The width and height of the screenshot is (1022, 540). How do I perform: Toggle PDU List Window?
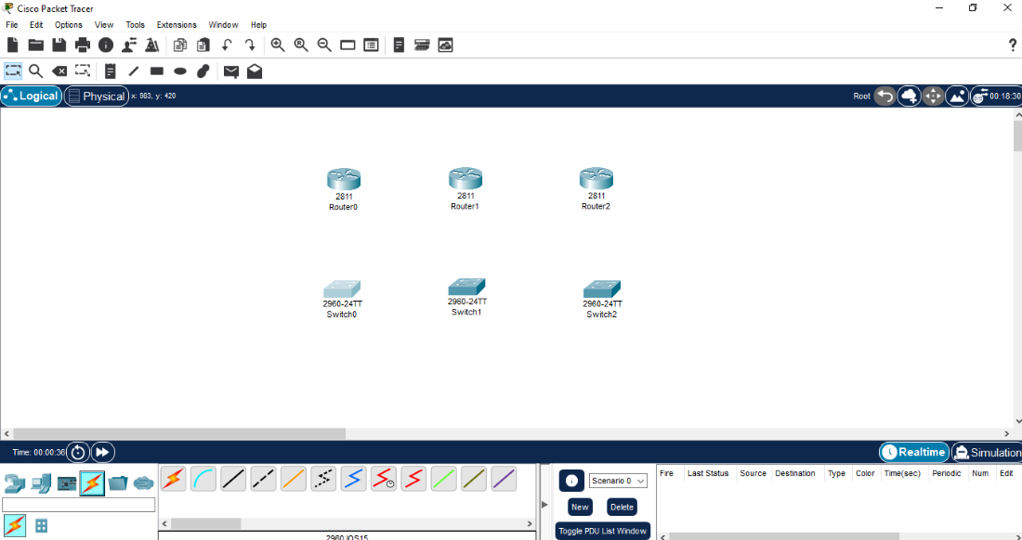602,531
